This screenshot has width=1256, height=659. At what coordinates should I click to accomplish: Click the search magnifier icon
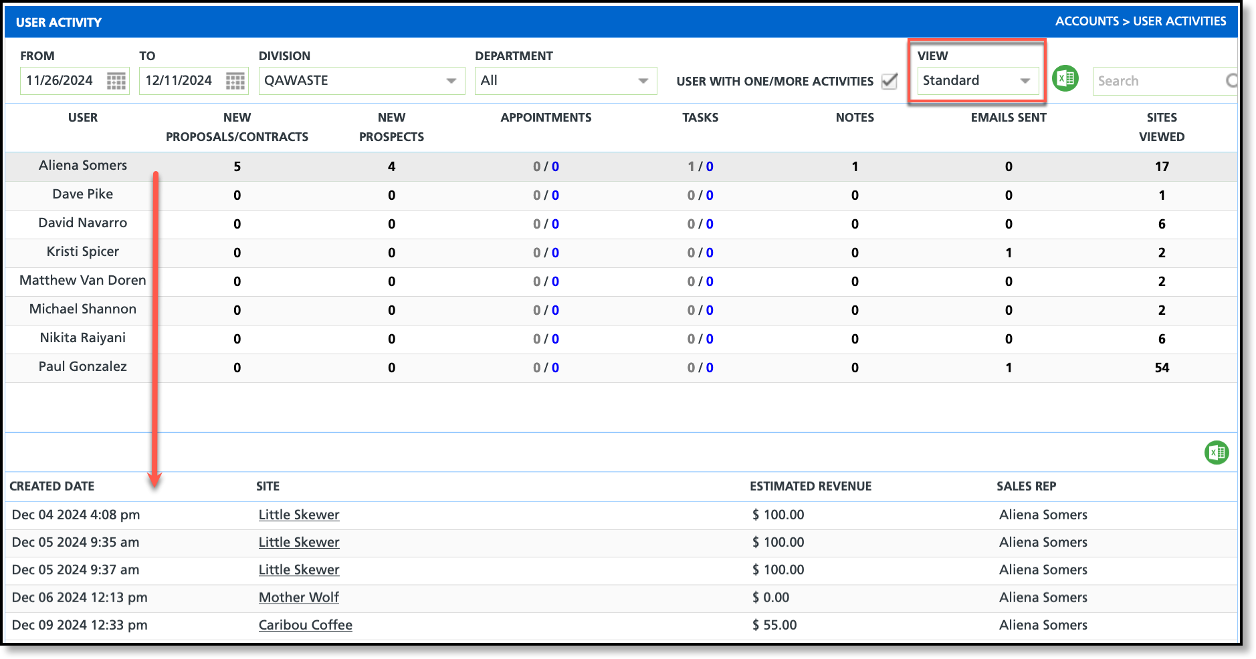[x=1231, y=81]
